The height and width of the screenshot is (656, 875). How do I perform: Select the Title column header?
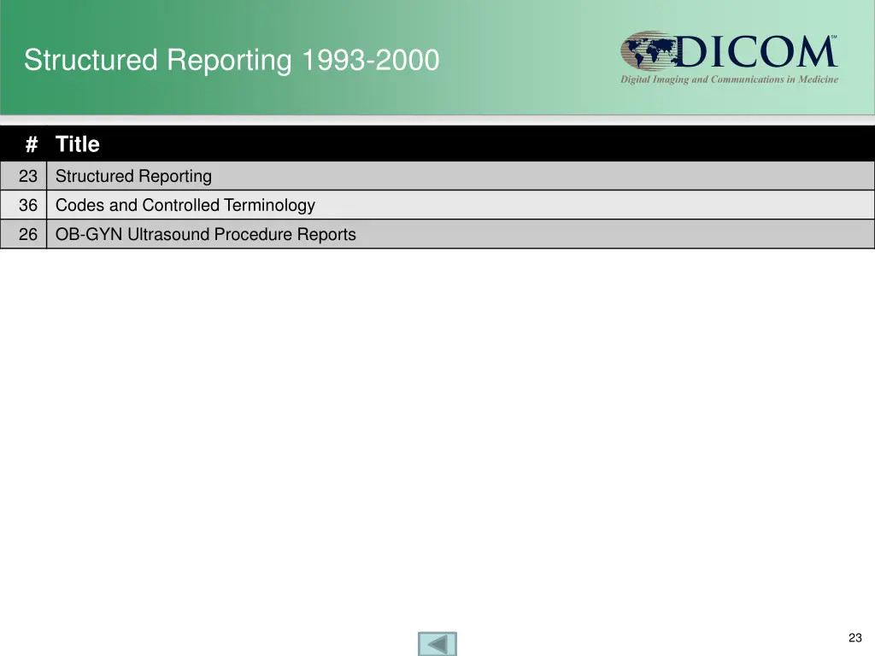tap(78, 144)
